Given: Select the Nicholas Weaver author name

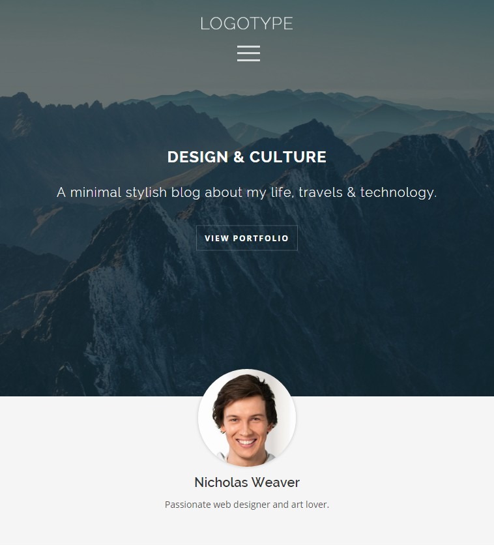Looking at the screenshot, I should tap(246, 482).
